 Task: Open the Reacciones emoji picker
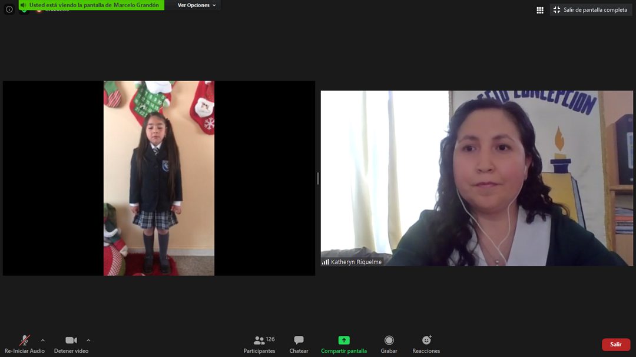coord(426,341)
